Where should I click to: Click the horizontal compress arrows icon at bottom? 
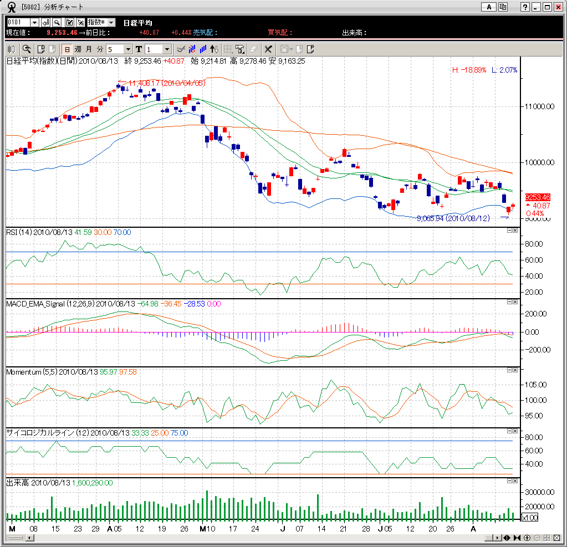coord(517,538)
